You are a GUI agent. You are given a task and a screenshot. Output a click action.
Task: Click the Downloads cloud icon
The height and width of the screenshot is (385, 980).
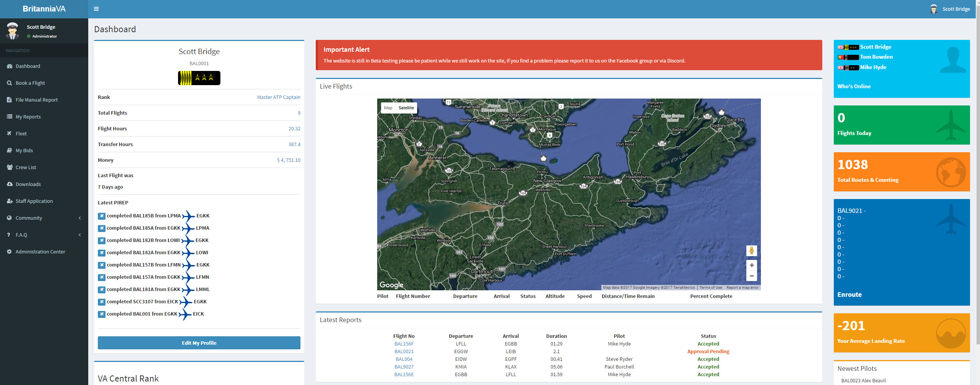[x=10, y=184]
